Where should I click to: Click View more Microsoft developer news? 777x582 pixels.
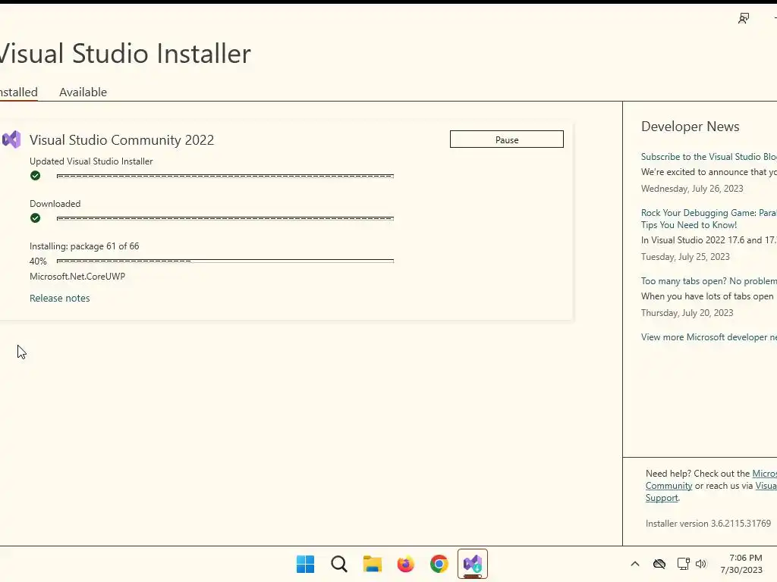coord(709,337)
